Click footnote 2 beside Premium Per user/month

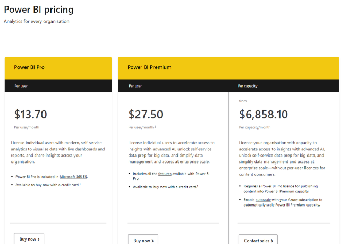click(x=155, y=127)
